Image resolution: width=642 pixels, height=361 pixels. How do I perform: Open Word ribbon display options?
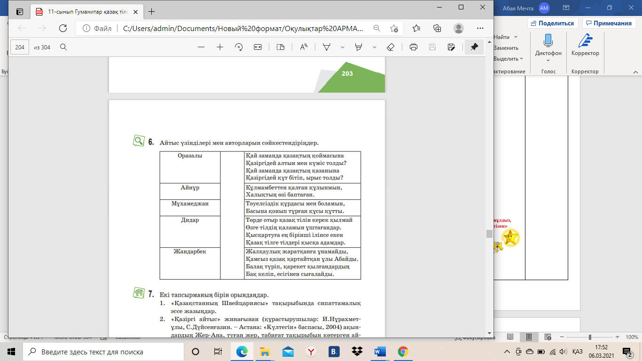tap(566, 8)
